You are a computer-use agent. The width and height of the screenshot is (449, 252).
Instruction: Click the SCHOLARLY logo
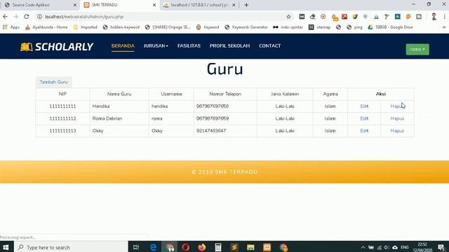coord(57,47)
